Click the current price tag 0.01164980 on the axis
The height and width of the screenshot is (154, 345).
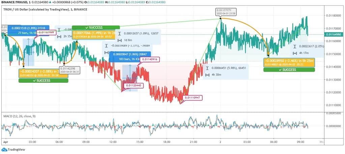(334, 34)
